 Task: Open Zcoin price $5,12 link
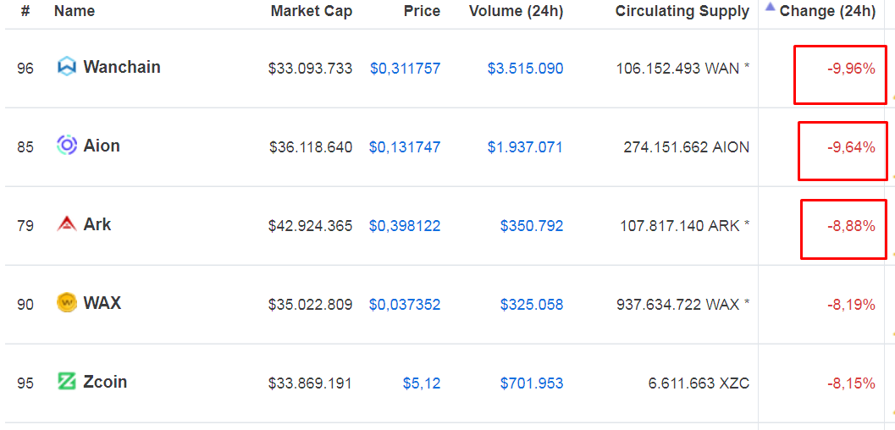coord(422,383)
